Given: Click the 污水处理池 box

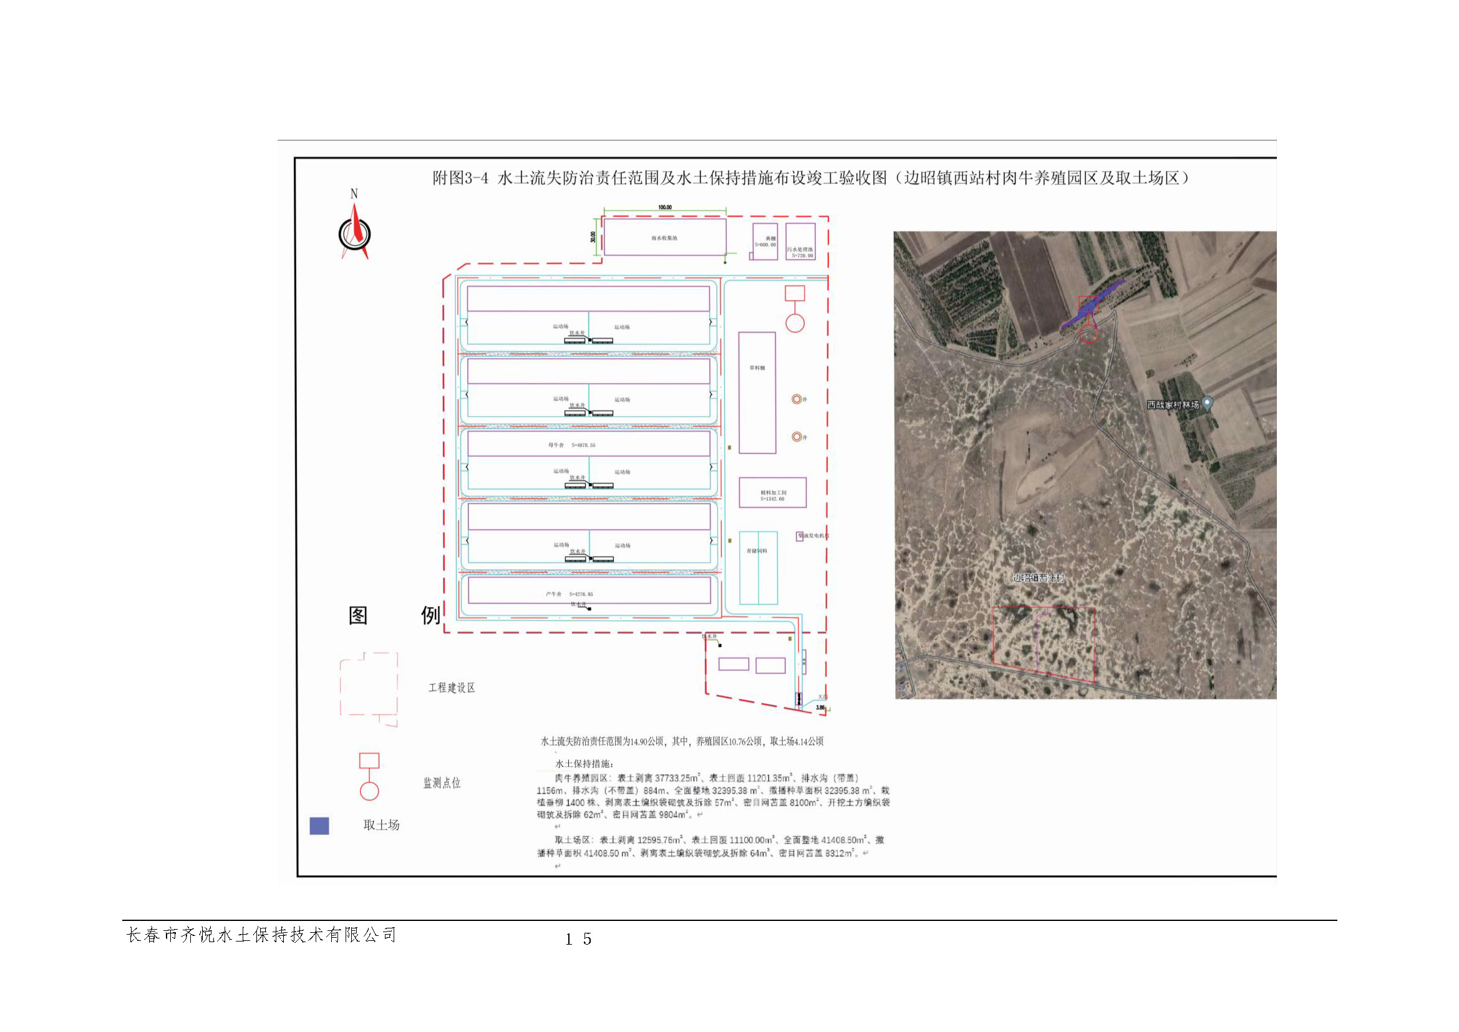Looking at the screenshot, I should coord(800,241).
